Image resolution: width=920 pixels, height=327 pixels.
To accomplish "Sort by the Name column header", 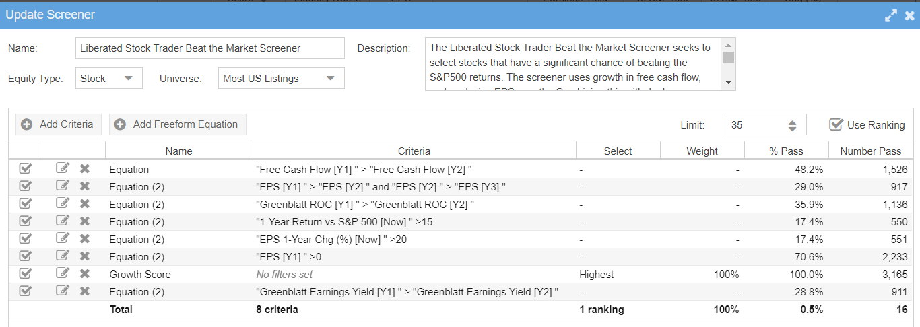I will click(179, 151).
